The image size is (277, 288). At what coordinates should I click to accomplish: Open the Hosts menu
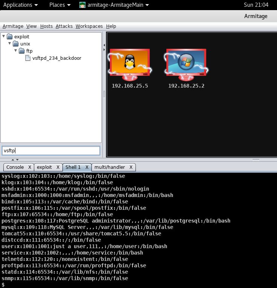coord(46,26)
